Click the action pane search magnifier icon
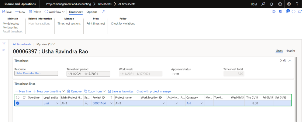Viewport: 304px width, 122px height. pyautogui.click(x=104, y=12)
